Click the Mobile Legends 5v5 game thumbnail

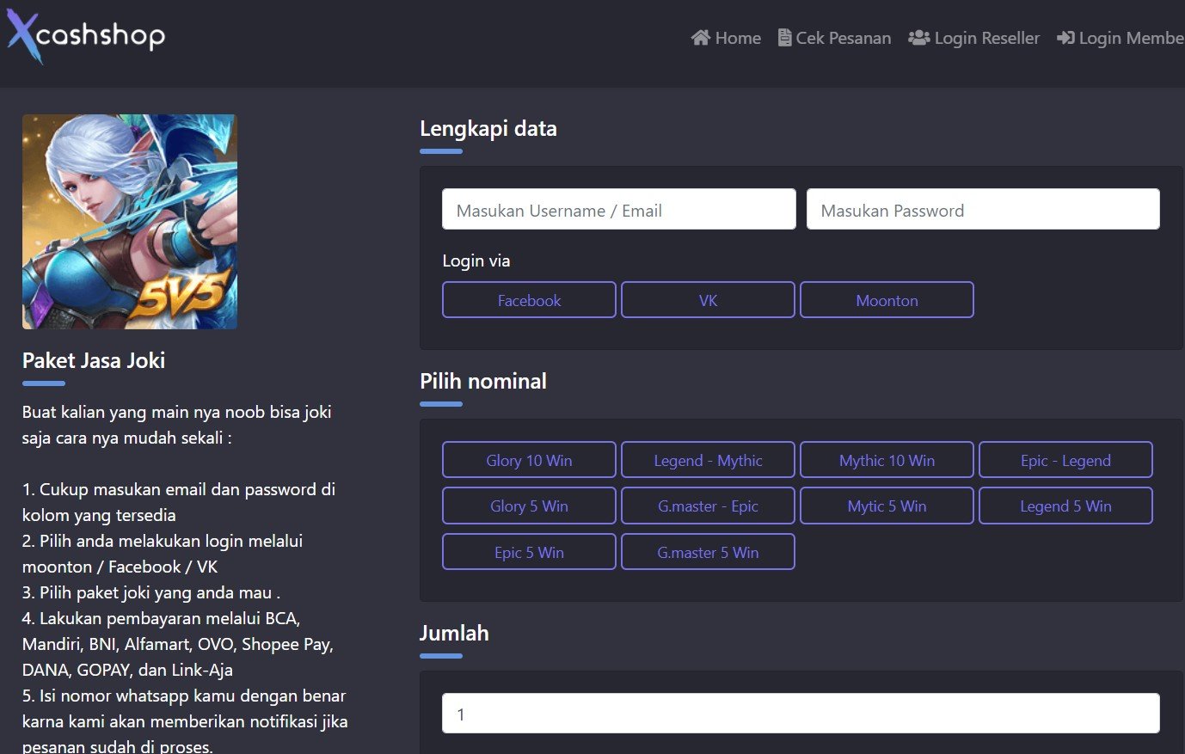130,222
